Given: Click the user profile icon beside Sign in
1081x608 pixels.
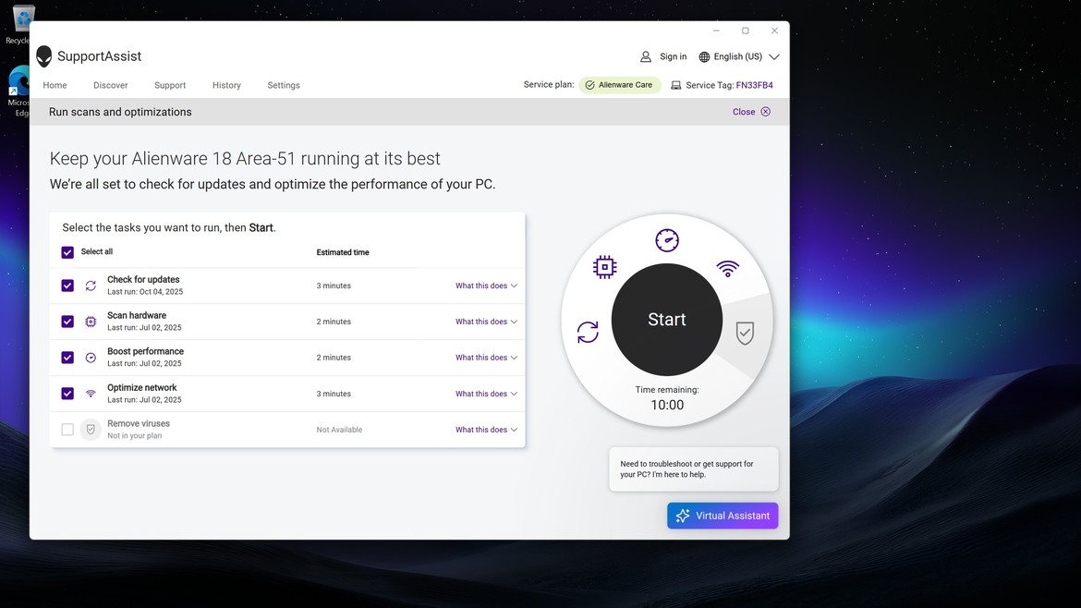Looking at the screenshot, I should (x=646, y=57).
